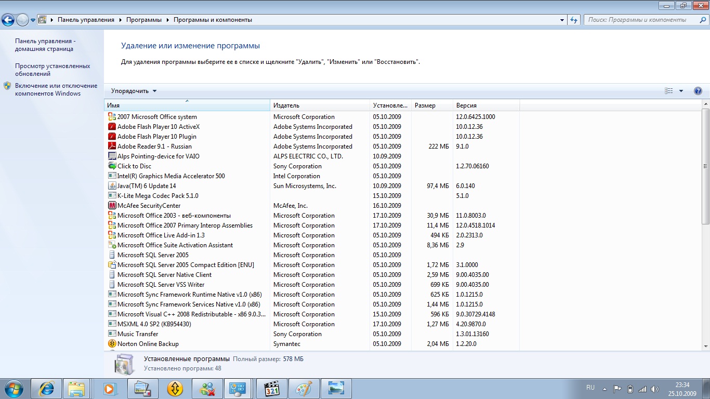Click Панель управления in the breadcrumb
This screenshot has width=710, height=399.
click(86, 20)
